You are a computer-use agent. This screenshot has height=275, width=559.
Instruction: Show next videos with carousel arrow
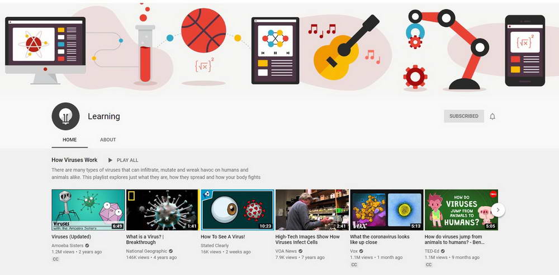(x=498, y=210)
